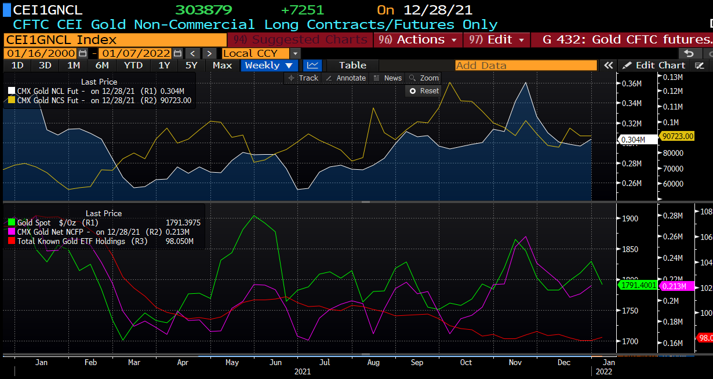
Task: Open the start date calendar picker
Action: pos(83,53)
